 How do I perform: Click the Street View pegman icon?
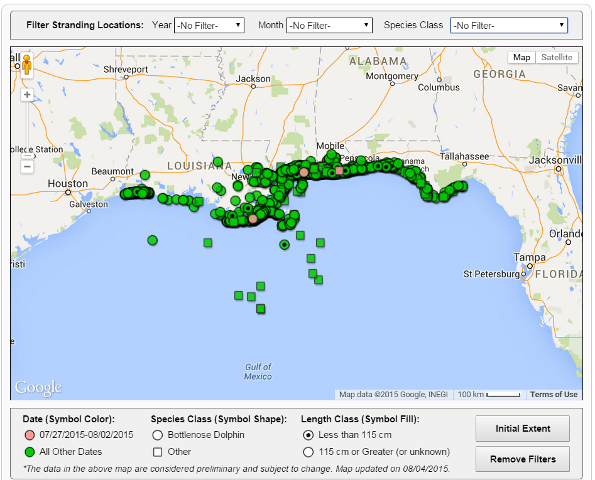click(26, 65)
